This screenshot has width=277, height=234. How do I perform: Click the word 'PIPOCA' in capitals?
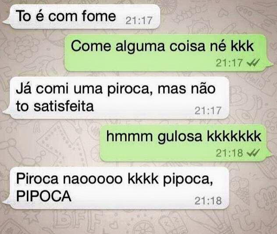point(44,196)
